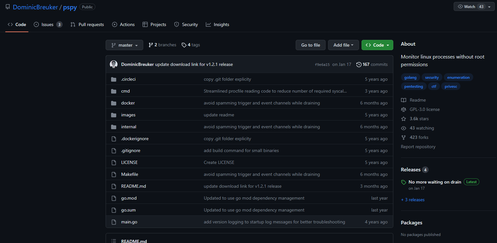The image size is (497, 243).
Task: Click the go.mod file icon
Action: (x=113, y=198)
